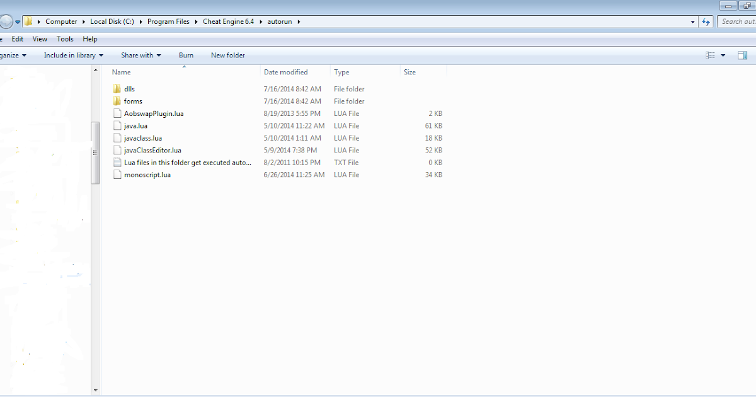
Task: Expand the Share with dropdown
Action: (x=159, y=55)
